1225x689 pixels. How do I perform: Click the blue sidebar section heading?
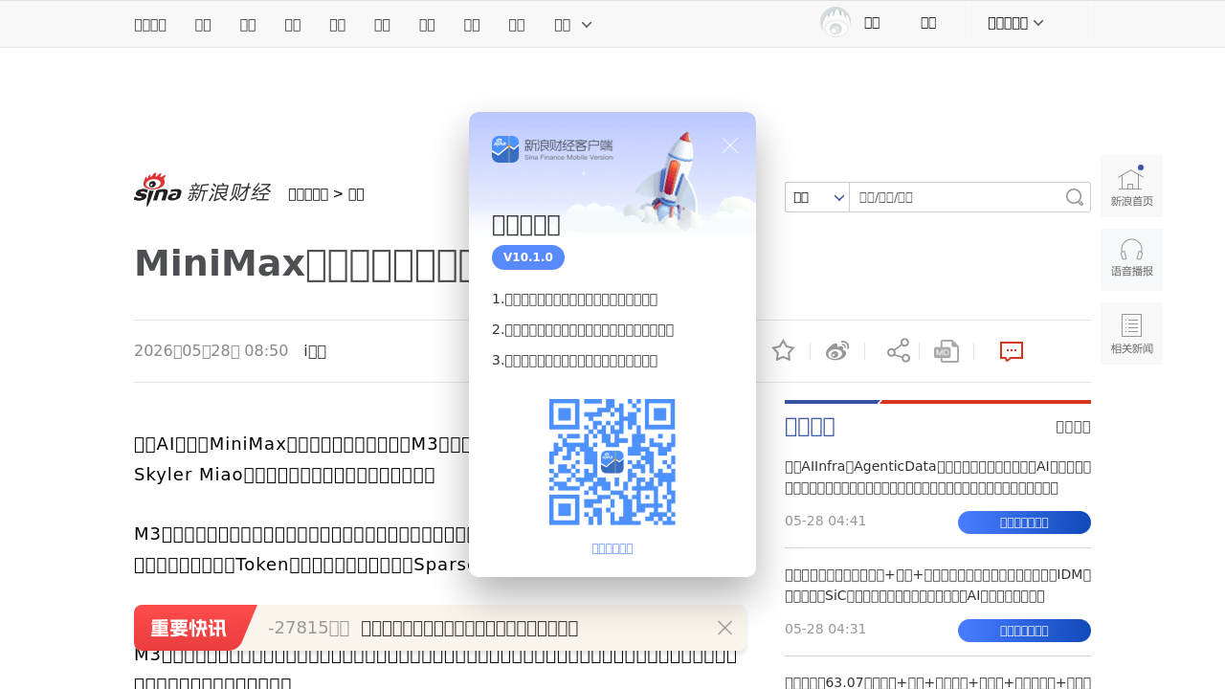(x=810, y=427)
